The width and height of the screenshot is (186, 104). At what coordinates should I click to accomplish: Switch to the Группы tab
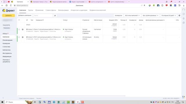31,10
